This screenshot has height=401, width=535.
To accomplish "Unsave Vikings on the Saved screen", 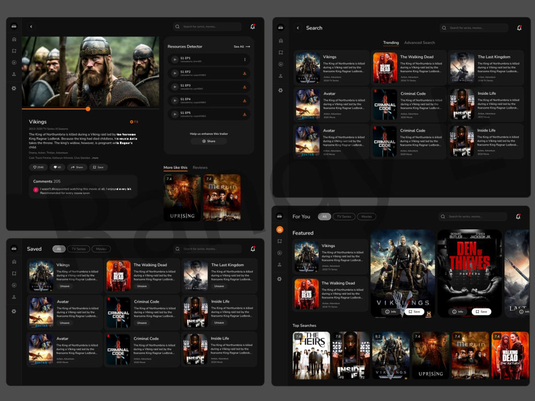I will (x=65, y=286).
